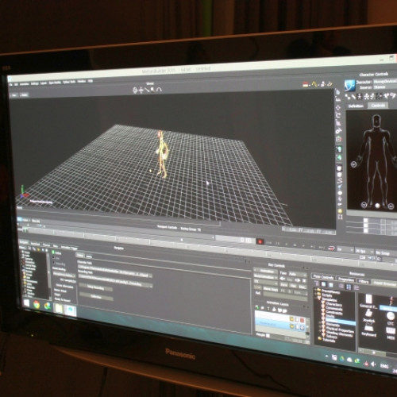
Task: Click the Setup Recording button
Action: [x=96, y=287]
